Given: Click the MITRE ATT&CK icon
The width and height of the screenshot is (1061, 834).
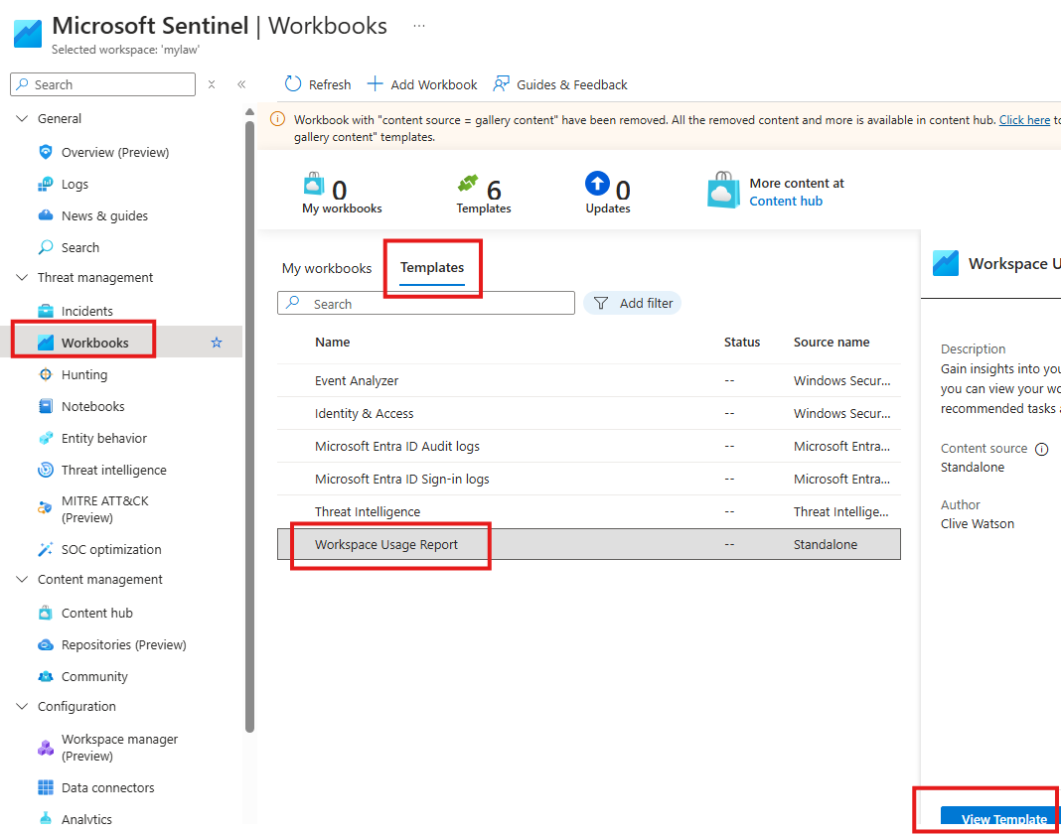Looking at the screenshot, I should (46, 508).
